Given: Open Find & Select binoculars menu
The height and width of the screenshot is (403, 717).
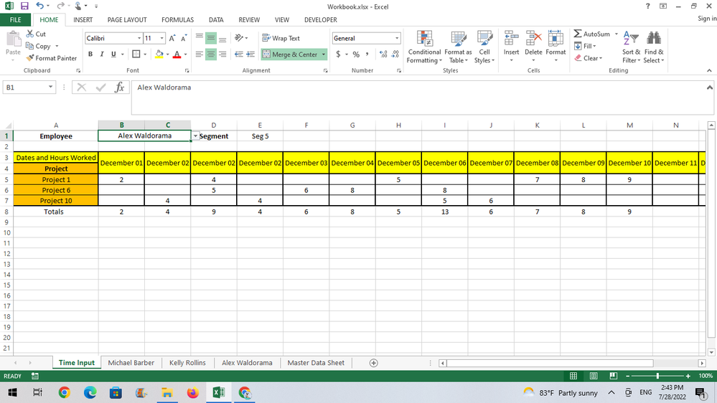Looking at the screenshot, I should [x=654, y=47].
